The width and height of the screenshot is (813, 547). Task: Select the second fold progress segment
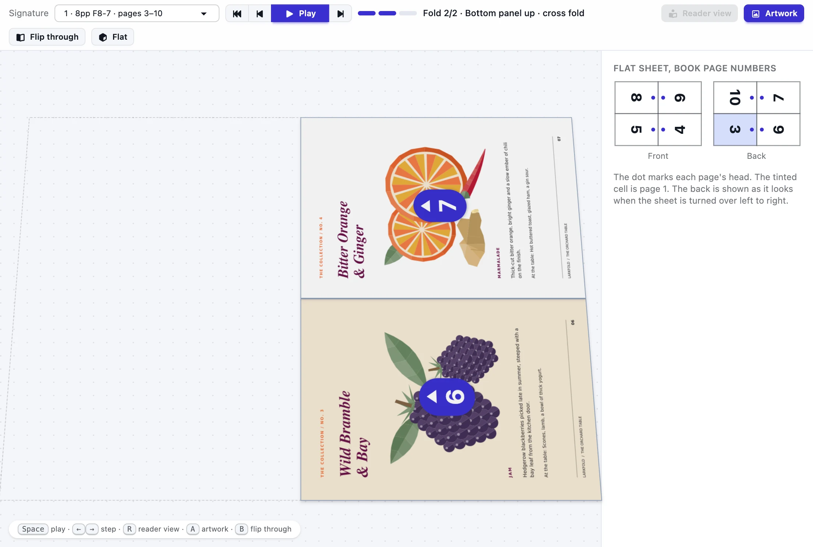(x=387, y=13)
